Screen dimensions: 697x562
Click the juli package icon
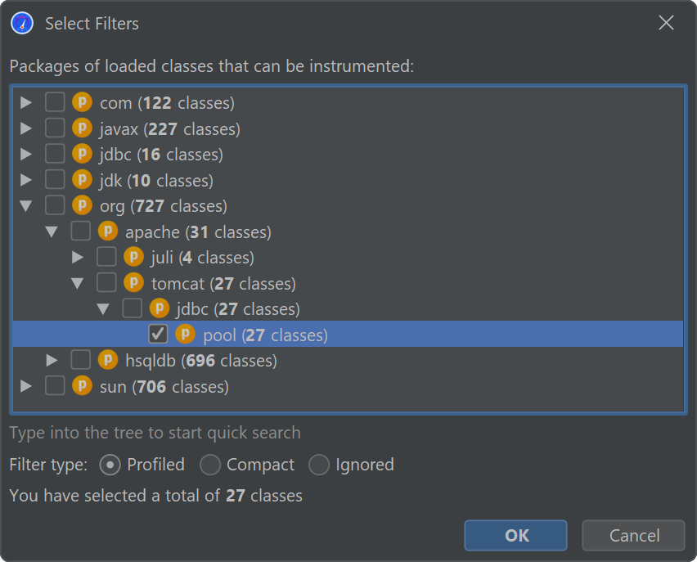(133, 258)
